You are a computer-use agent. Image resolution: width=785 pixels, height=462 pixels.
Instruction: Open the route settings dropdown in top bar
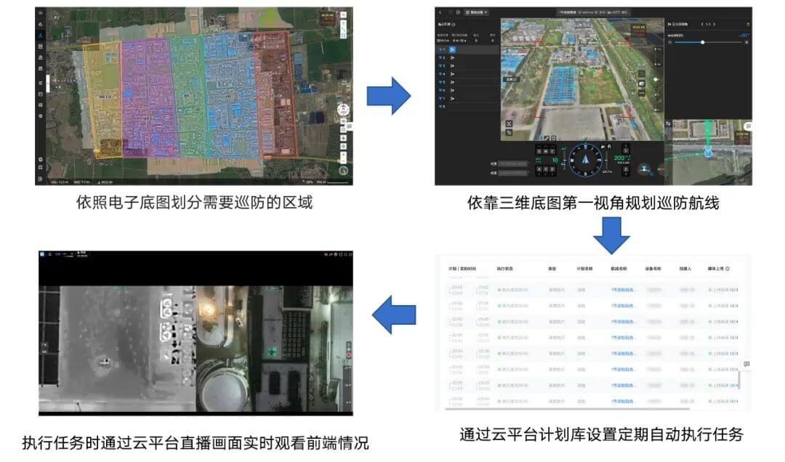[x=477, y=12]
